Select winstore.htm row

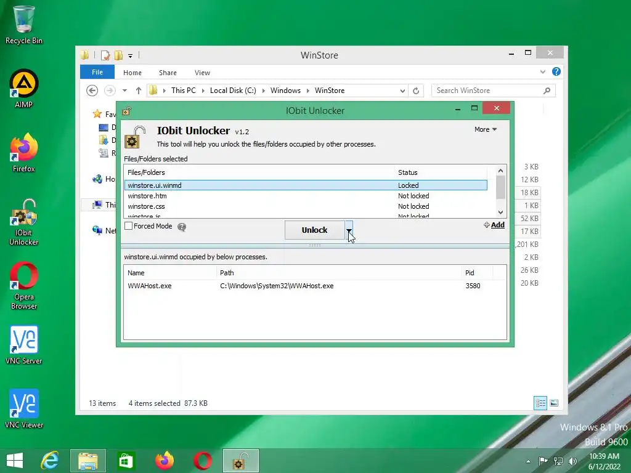pyautogui.click(x=306, y=196)
